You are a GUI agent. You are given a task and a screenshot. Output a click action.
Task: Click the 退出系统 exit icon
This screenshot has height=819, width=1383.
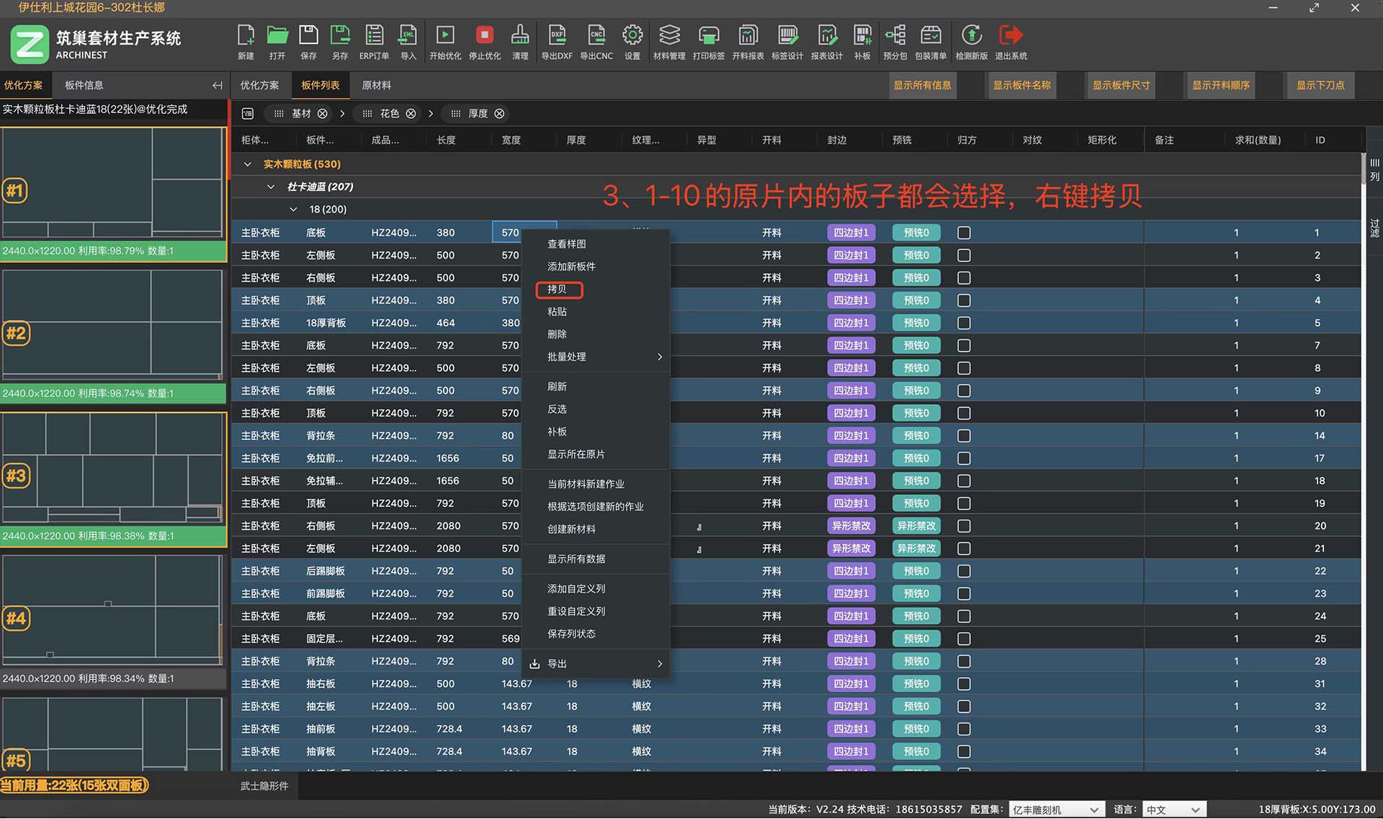point(1011,36)
